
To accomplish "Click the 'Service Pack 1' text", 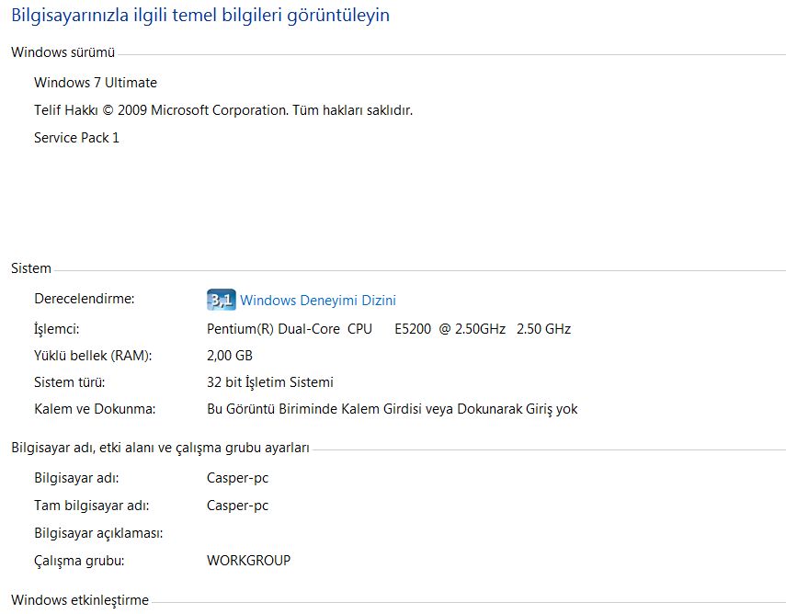I will click(x=76, y=137).
